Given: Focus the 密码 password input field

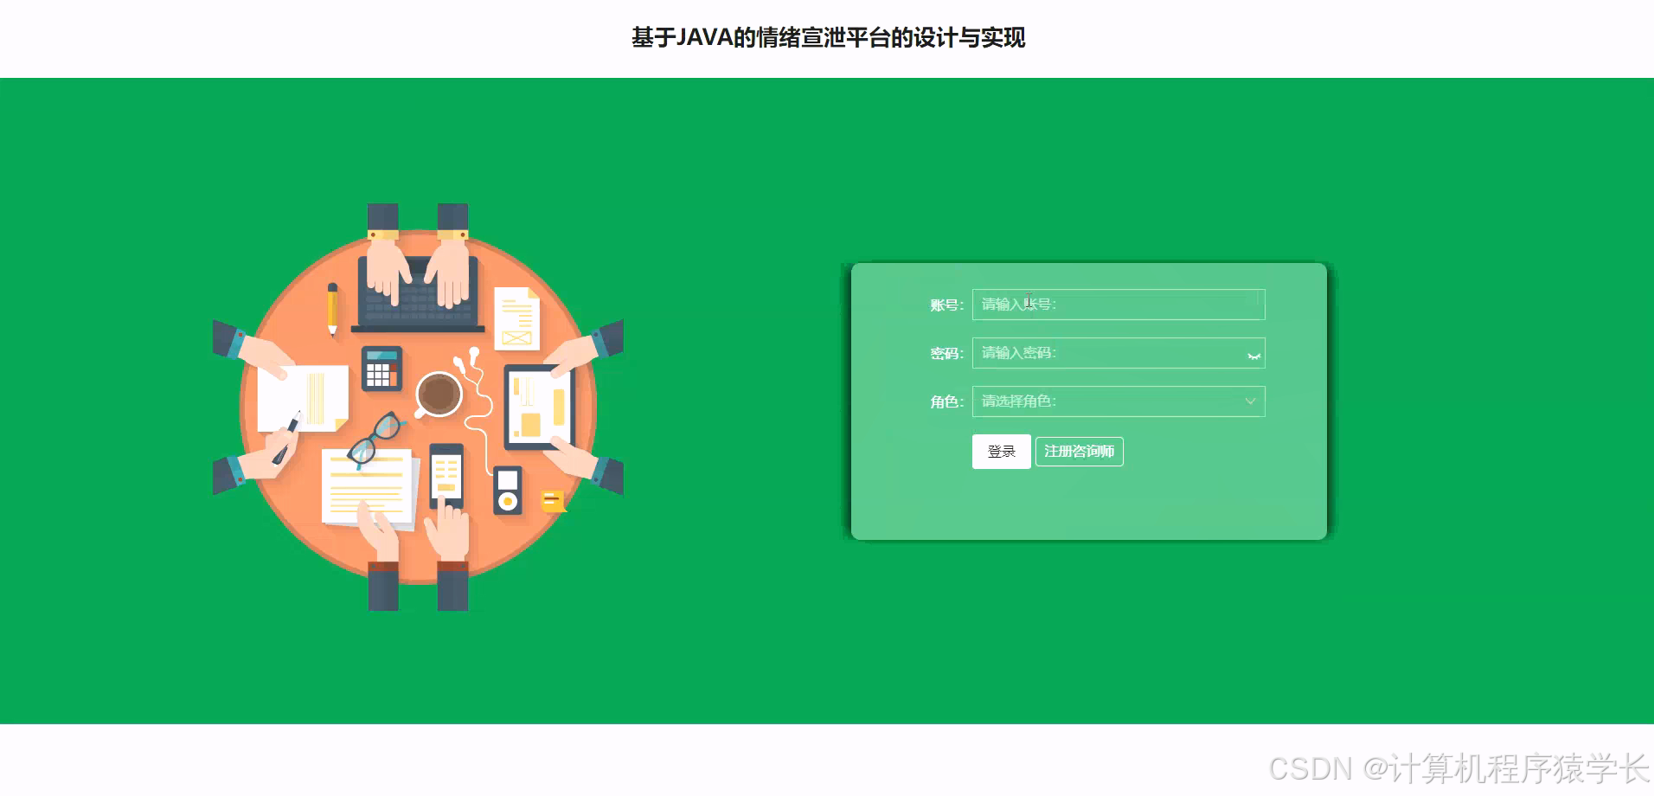Looking at the screenshot, I should click(x=1118, y=353).
